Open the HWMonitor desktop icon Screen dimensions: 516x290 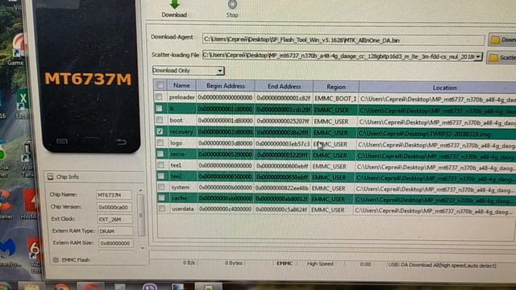tap(30, 204)
